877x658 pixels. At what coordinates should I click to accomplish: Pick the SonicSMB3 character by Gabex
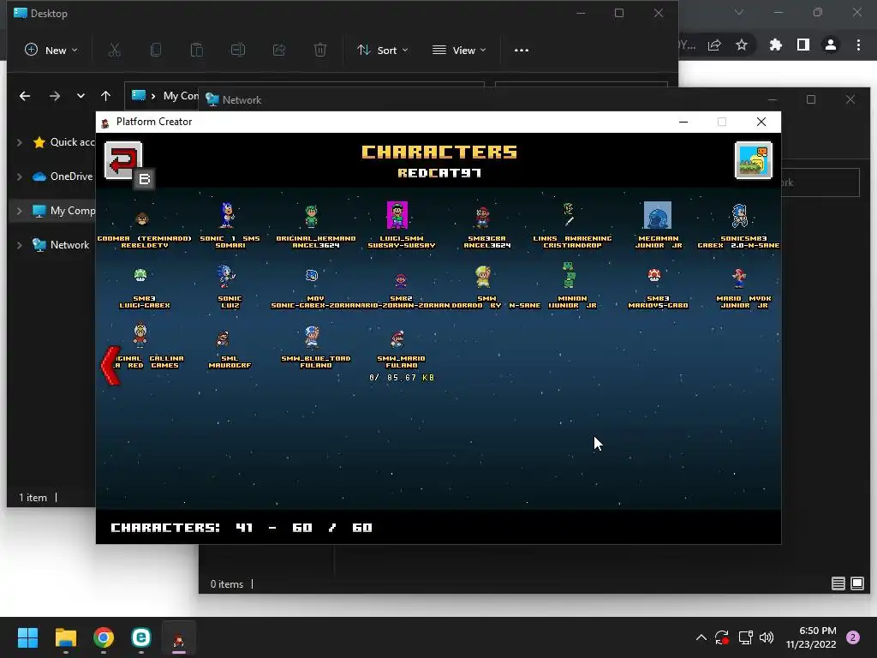(x=739, y=216)
